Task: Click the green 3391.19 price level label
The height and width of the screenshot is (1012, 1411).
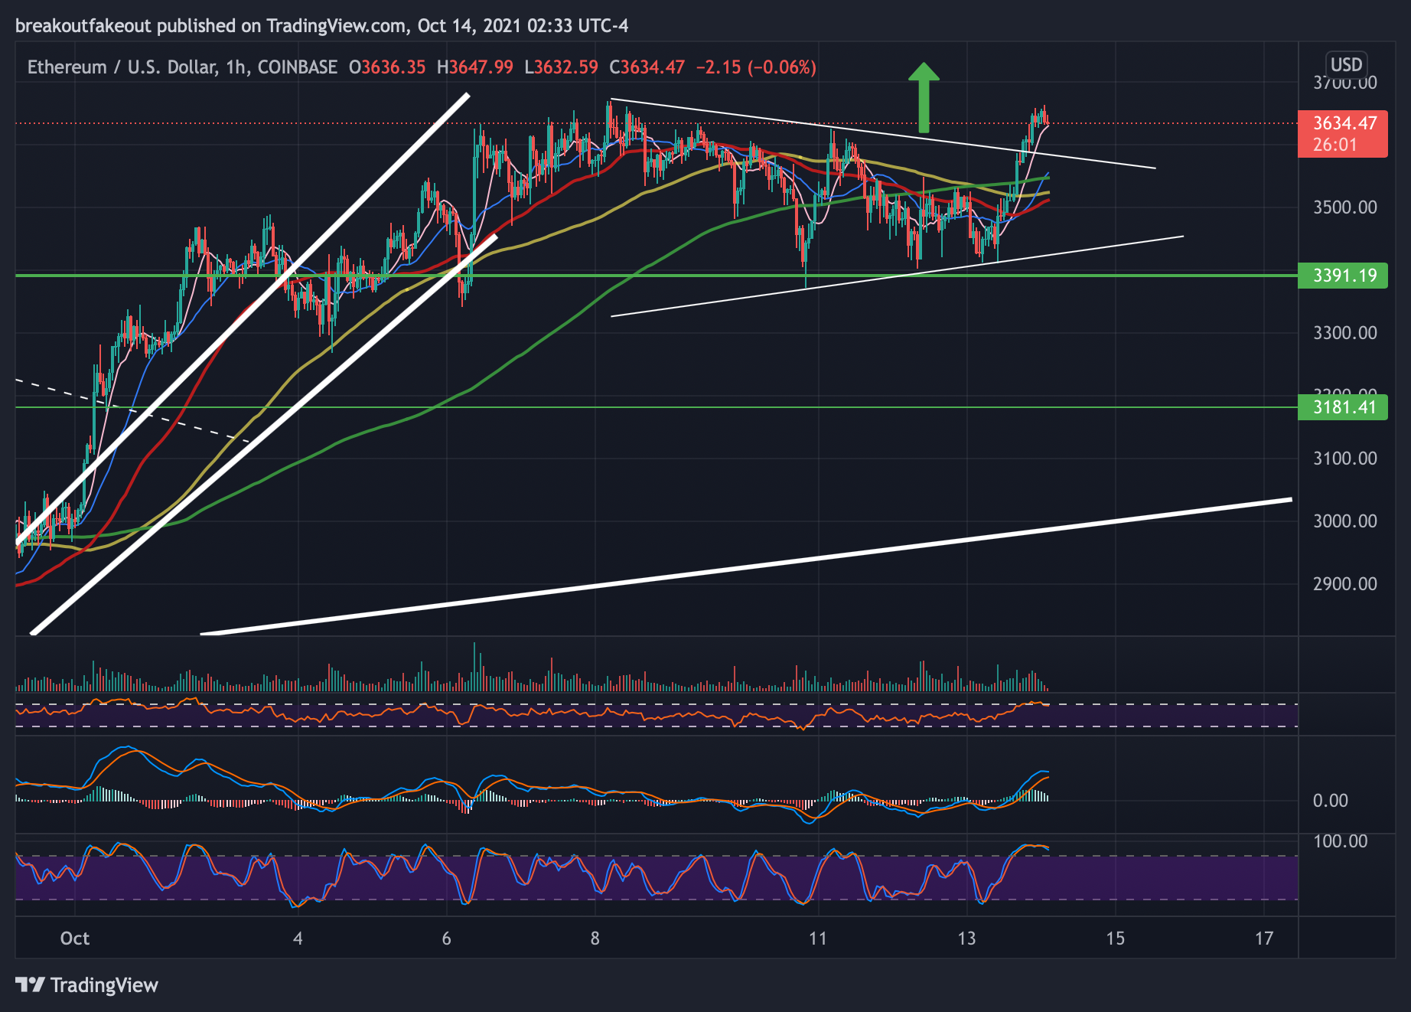Action: click(x=1343, y=276)
